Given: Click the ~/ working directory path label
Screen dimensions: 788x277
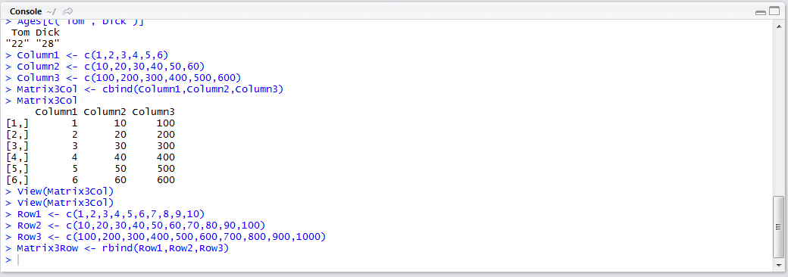Looking at the screenshot, I should [x=52, y=11].
